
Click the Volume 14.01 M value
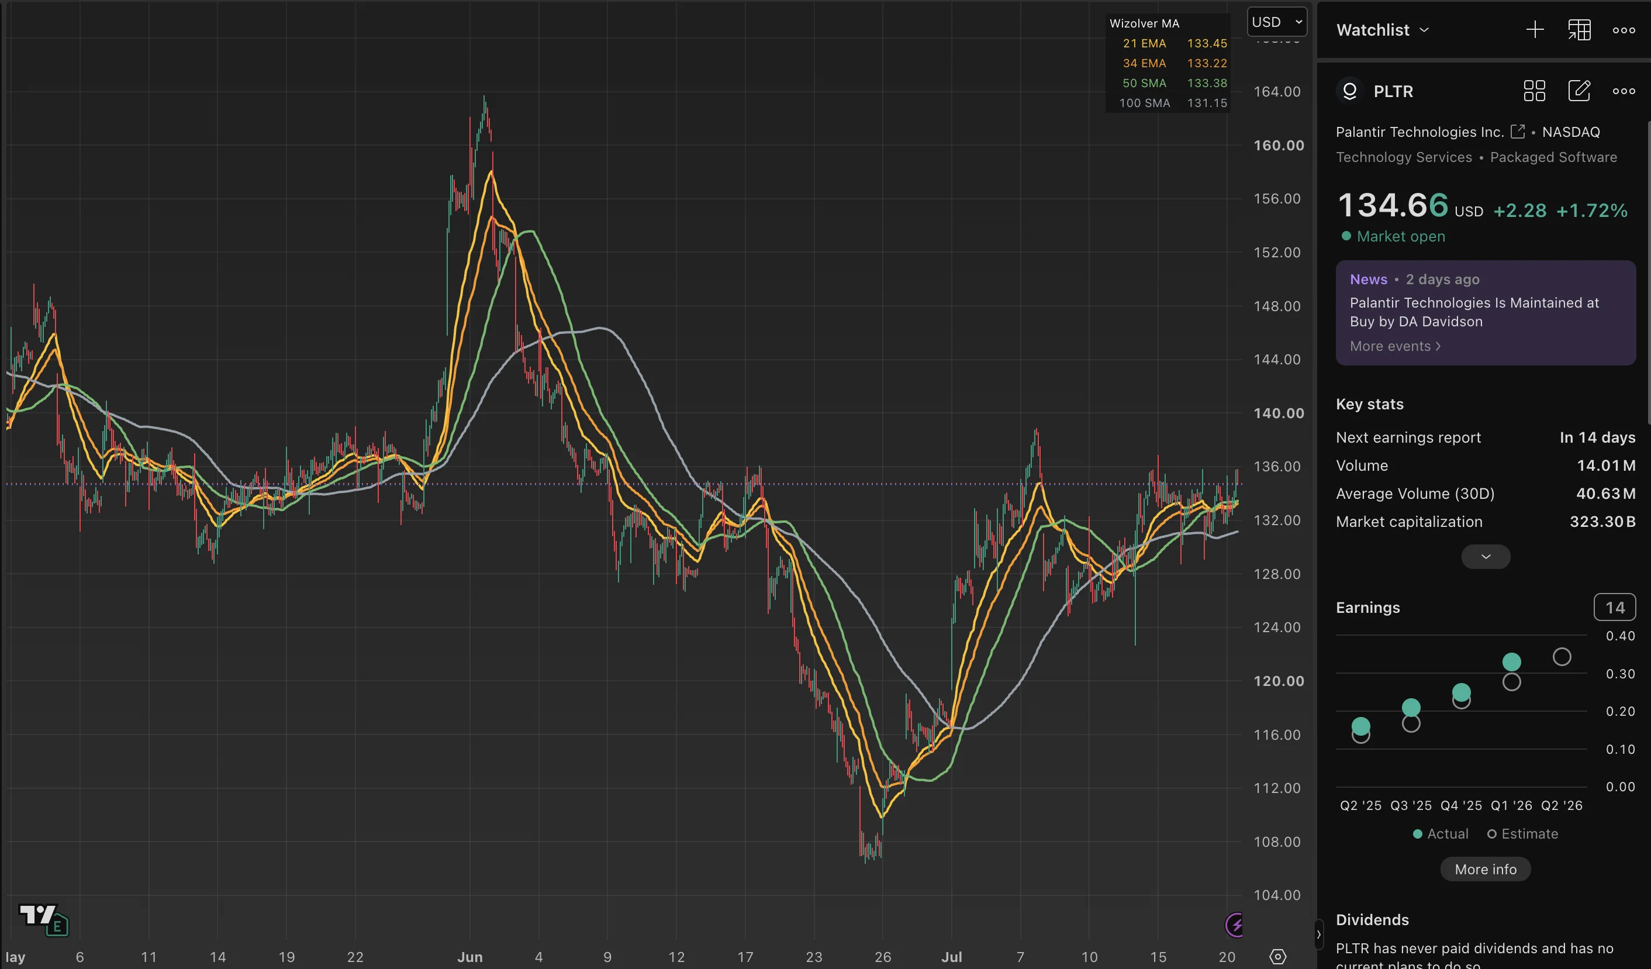(1606, 465)
